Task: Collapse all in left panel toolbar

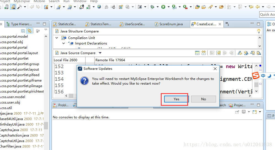Action: (23, 31)
